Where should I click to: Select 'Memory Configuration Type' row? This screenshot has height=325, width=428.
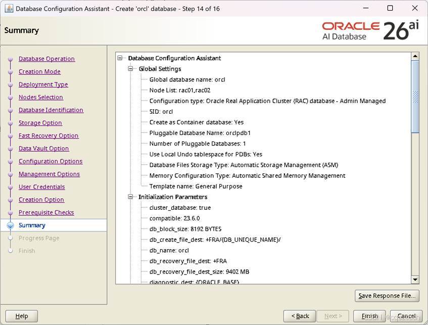tap(247, 175)
